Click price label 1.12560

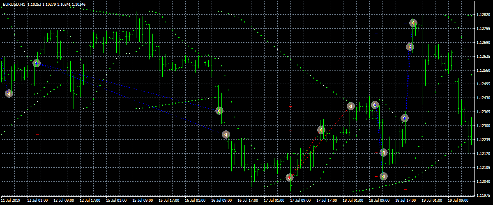pos(483,70)
